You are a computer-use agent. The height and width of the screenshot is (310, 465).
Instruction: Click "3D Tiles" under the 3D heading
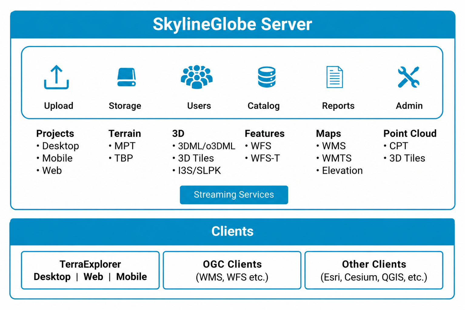(x=196, y=158)
